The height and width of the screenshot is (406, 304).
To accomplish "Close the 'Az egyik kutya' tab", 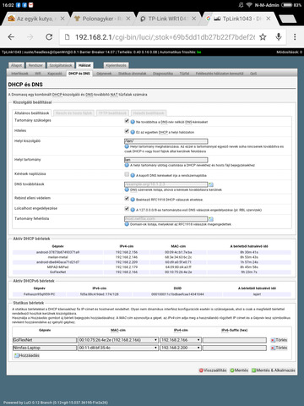I will (62, 19).
